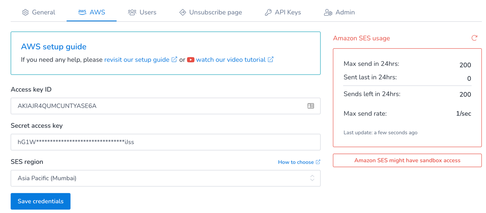Click the key icon on API Keys tab
The width and height of the screenshot is (486, 213).
click(x=268, y=12)
